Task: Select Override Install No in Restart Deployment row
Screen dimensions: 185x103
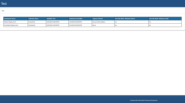Action: 165,22
